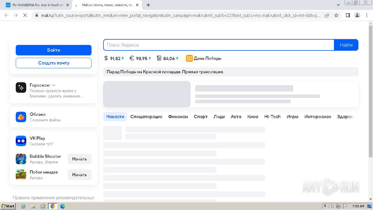Click the dollar rate 91,82
373x210 pixels.
coord(114,58)
